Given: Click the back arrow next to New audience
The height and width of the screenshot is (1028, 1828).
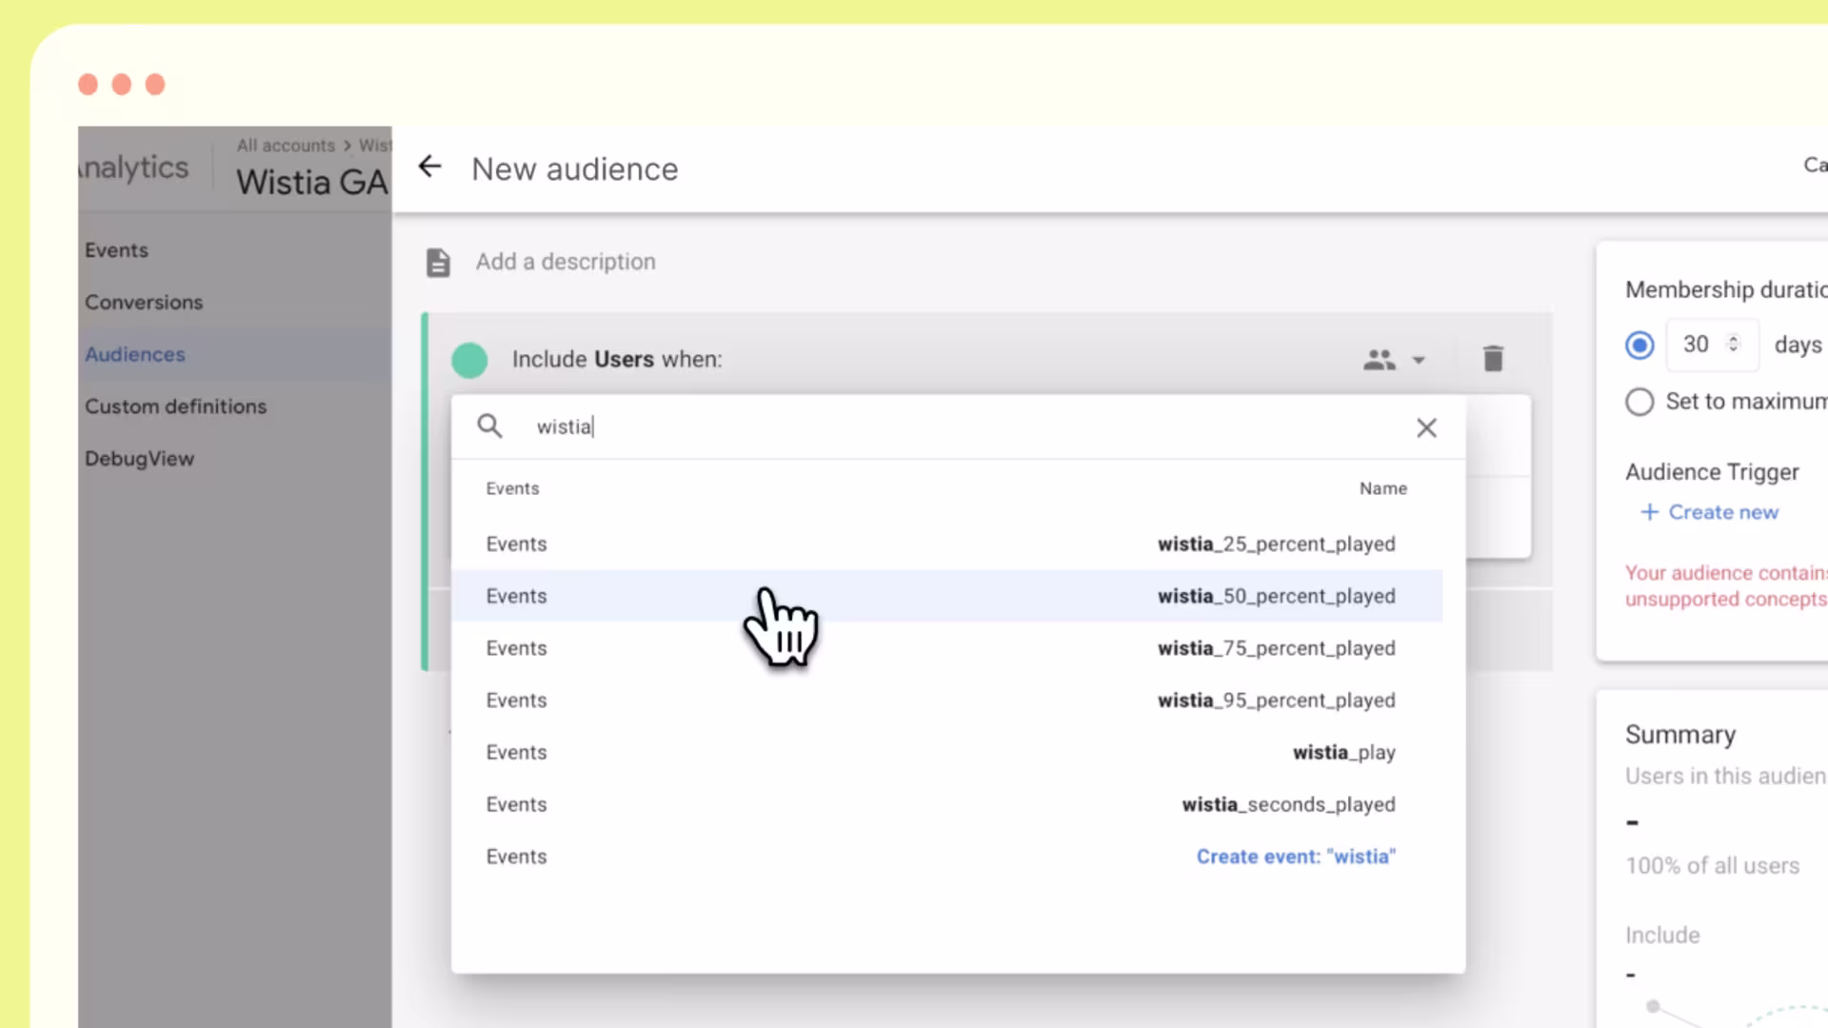Looking at the screenshot, I should coord(430,168).
